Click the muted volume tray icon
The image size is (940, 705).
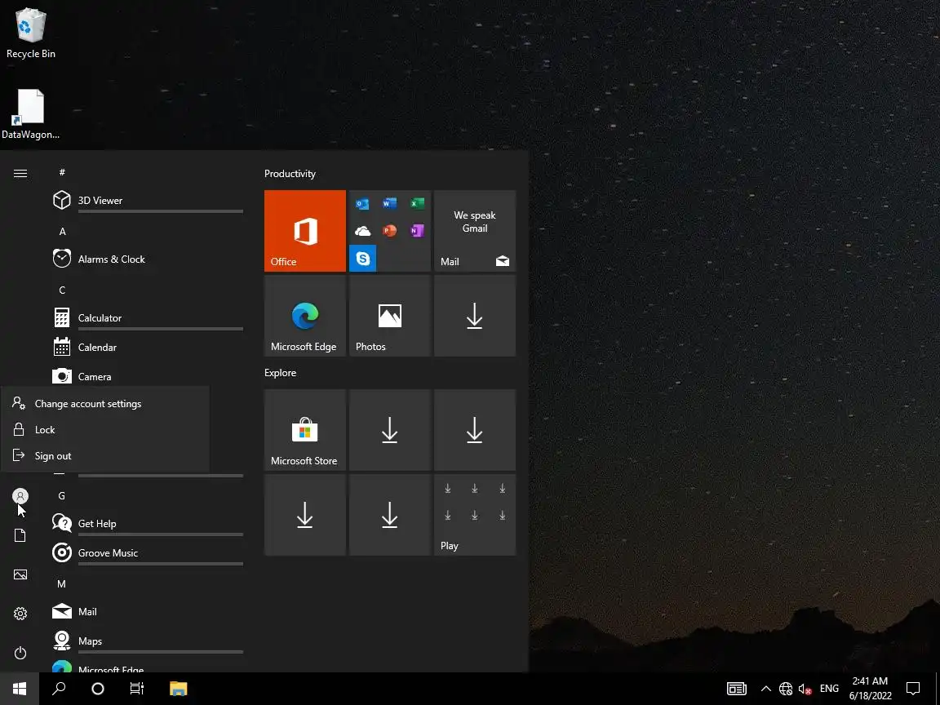point(805,689)
